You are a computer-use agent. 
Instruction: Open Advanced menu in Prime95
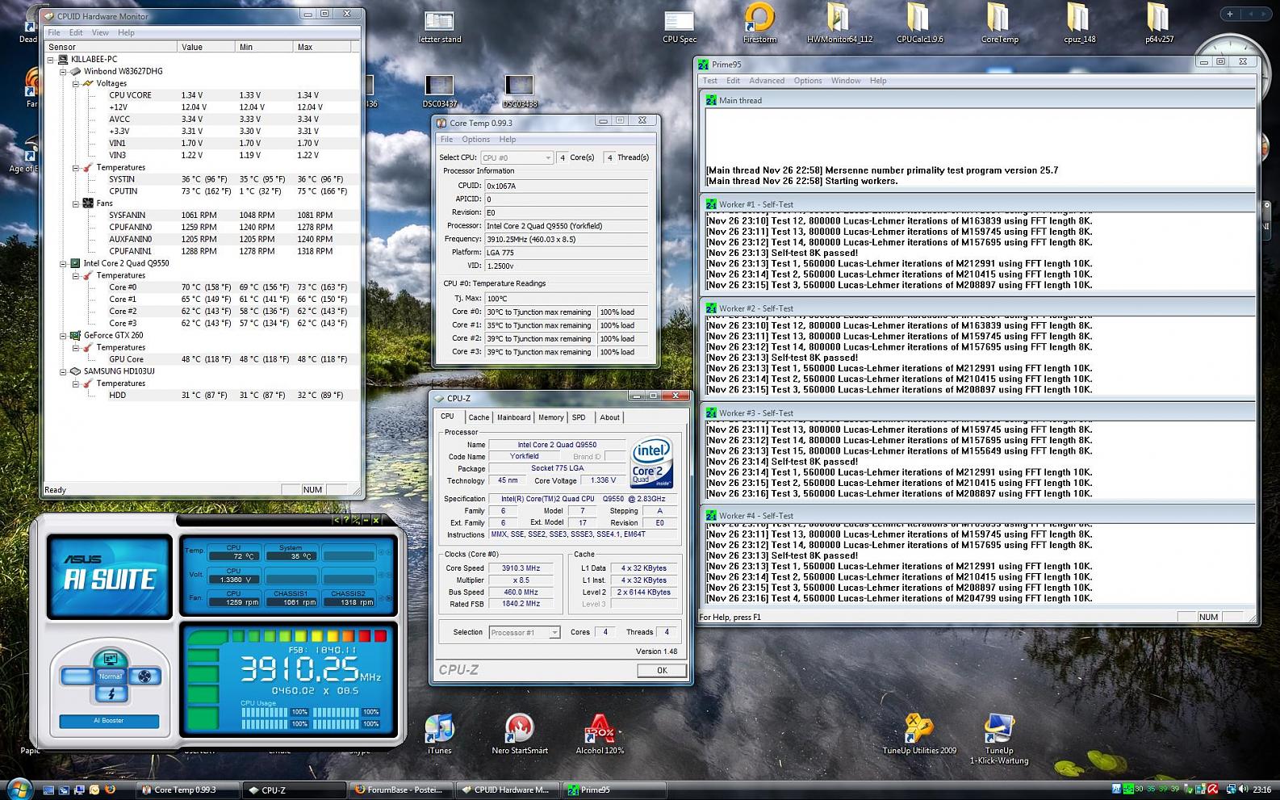(x=767, y=81)
